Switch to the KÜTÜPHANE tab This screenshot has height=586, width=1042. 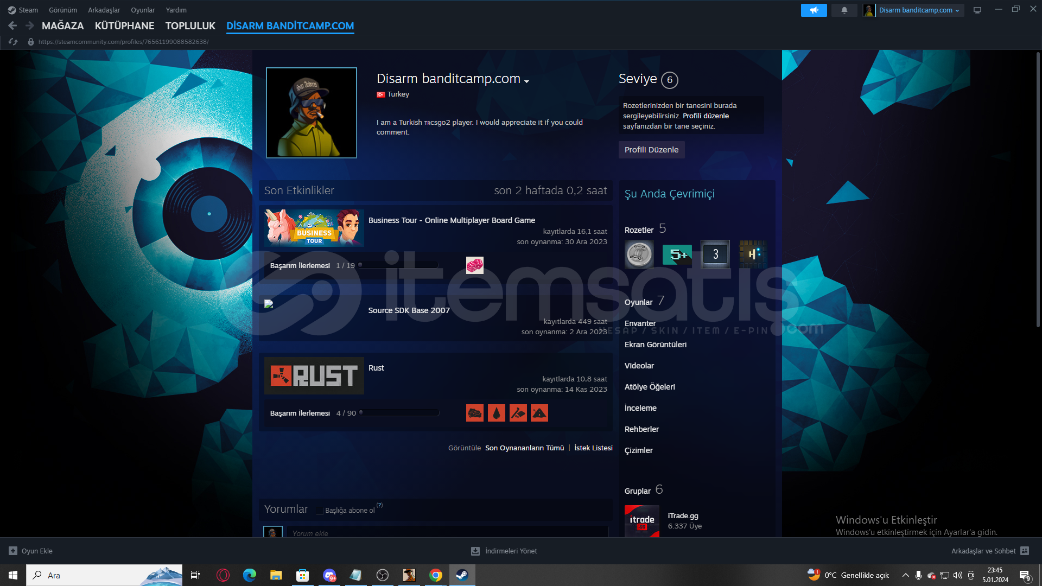click(124, 26)
